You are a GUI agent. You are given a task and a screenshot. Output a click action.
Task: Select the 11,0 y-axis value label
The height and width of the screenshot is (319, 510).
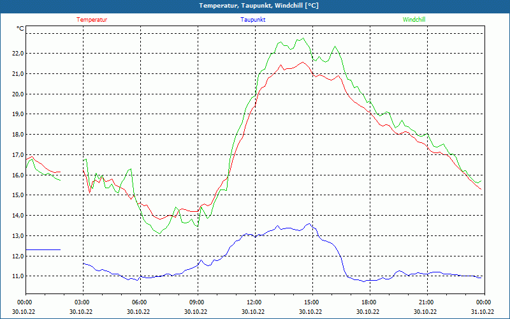pyautogui.click(x=16, y=276)
